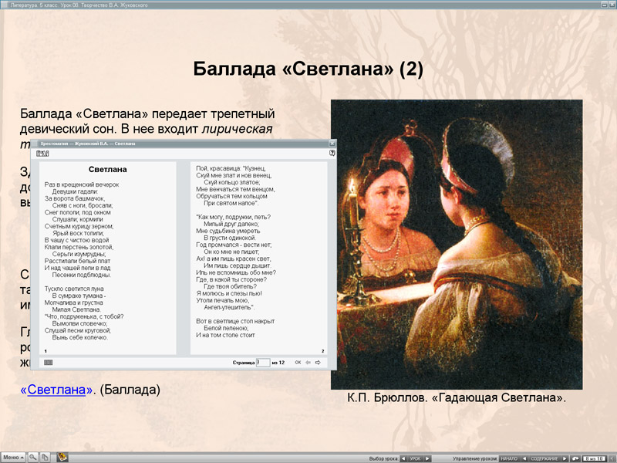The width and height of the screenshot is (617, 463).
Task: Click Brullov's painting 'Гадающая Светлана'
Action: coord(457,244)
